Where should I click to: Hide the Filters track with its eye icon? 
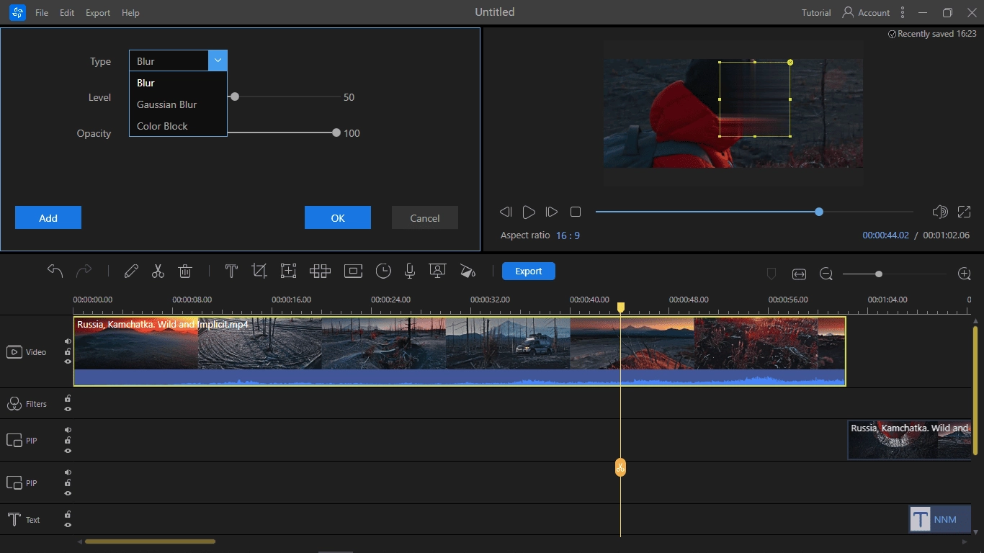(68, 409)
